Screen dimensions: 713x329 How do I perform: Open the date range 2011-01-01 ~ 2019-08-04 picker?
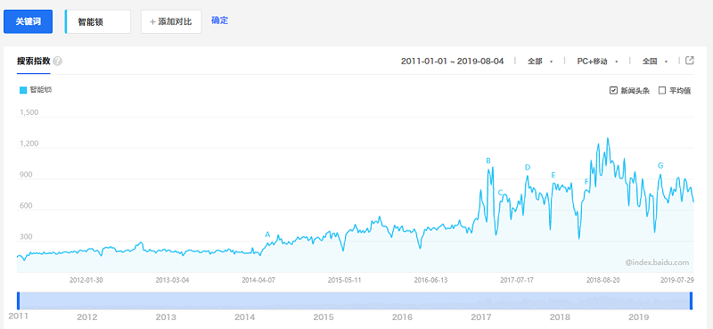(x=453, y=62)
